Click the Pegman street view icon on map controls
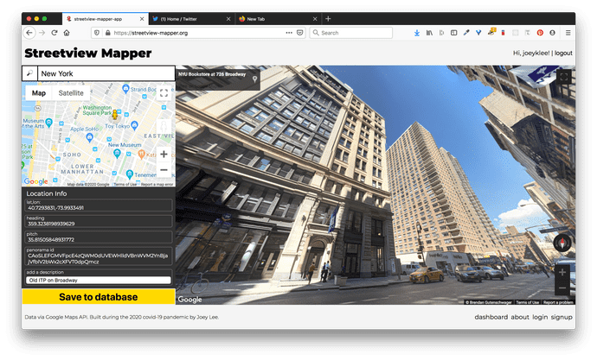Image resolution: width=597 pixels, height=360 pixels. (x=164, y=127)
